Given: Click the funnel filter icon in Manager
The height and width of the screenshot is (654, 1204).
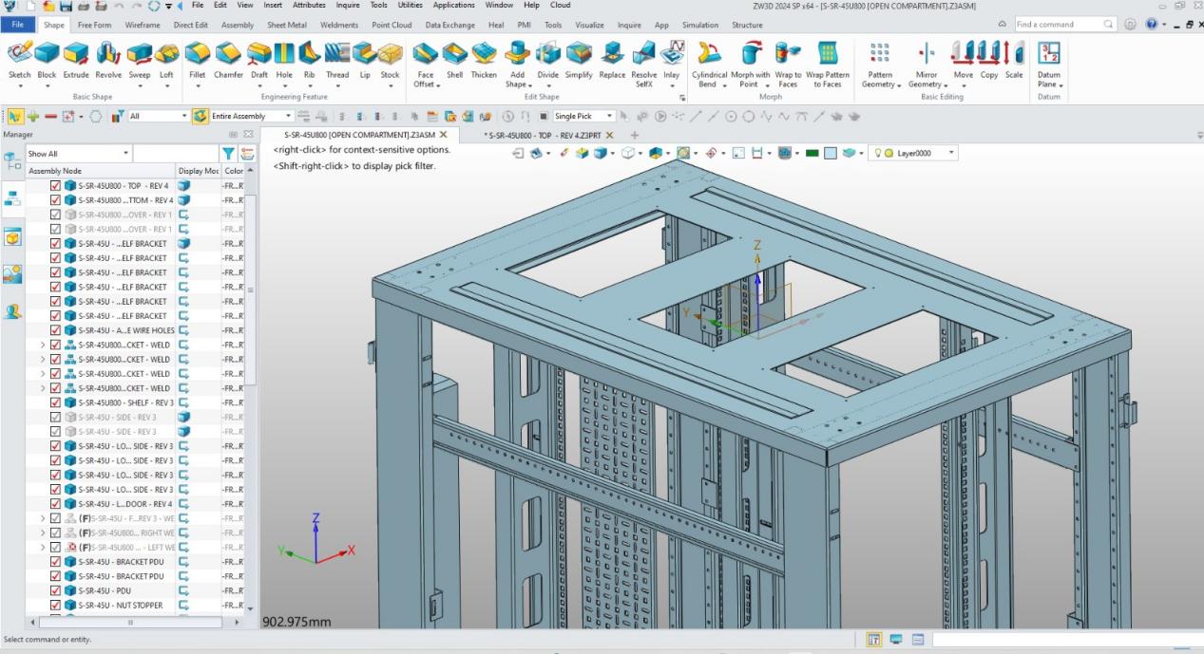Looking at the screenshot, I should (x=228, y=154).
